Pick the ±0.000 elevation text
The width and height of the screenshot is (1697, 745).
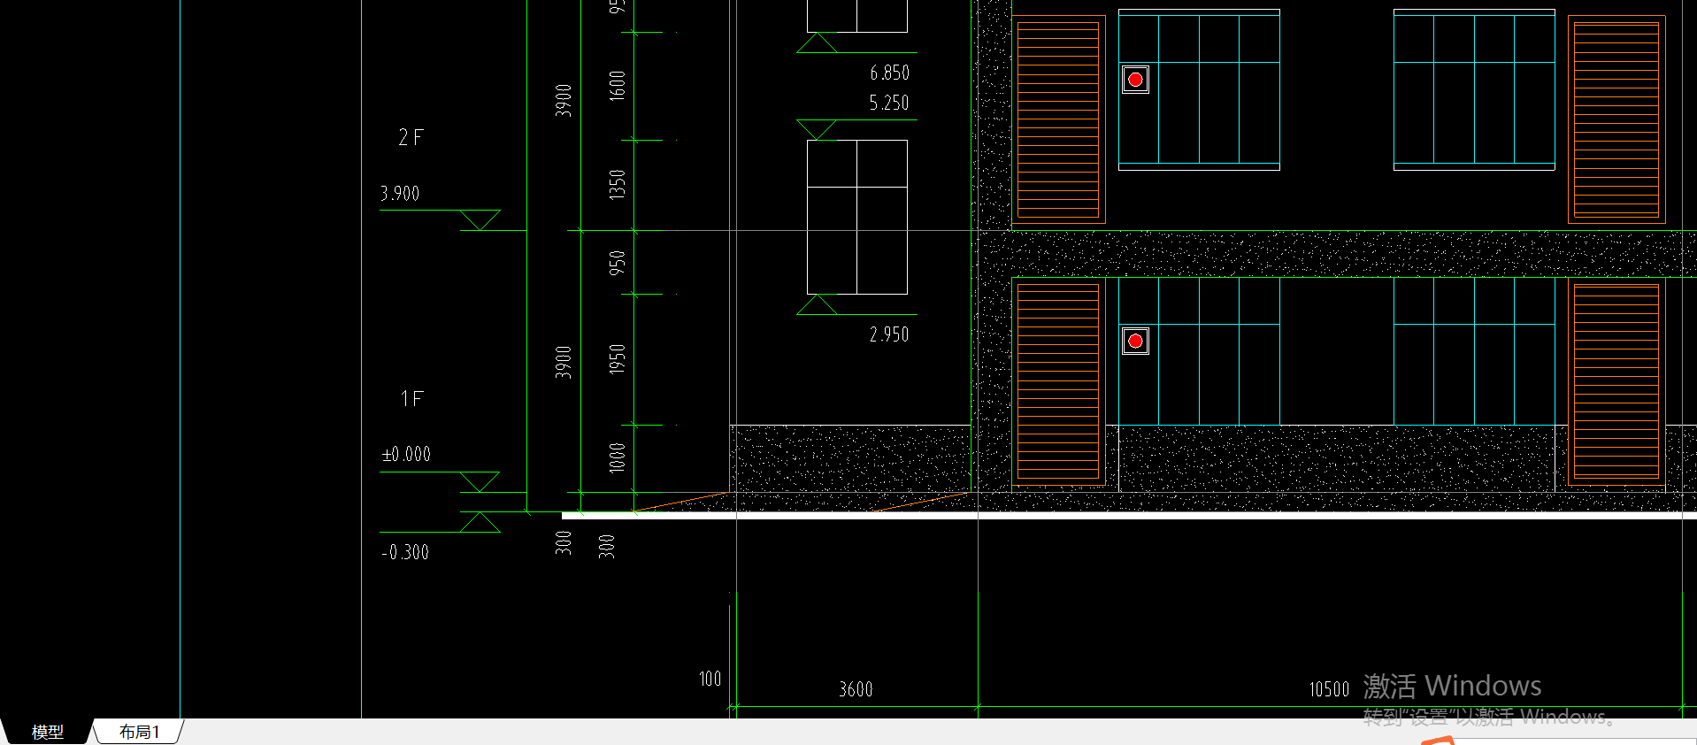tap(406, 454)
